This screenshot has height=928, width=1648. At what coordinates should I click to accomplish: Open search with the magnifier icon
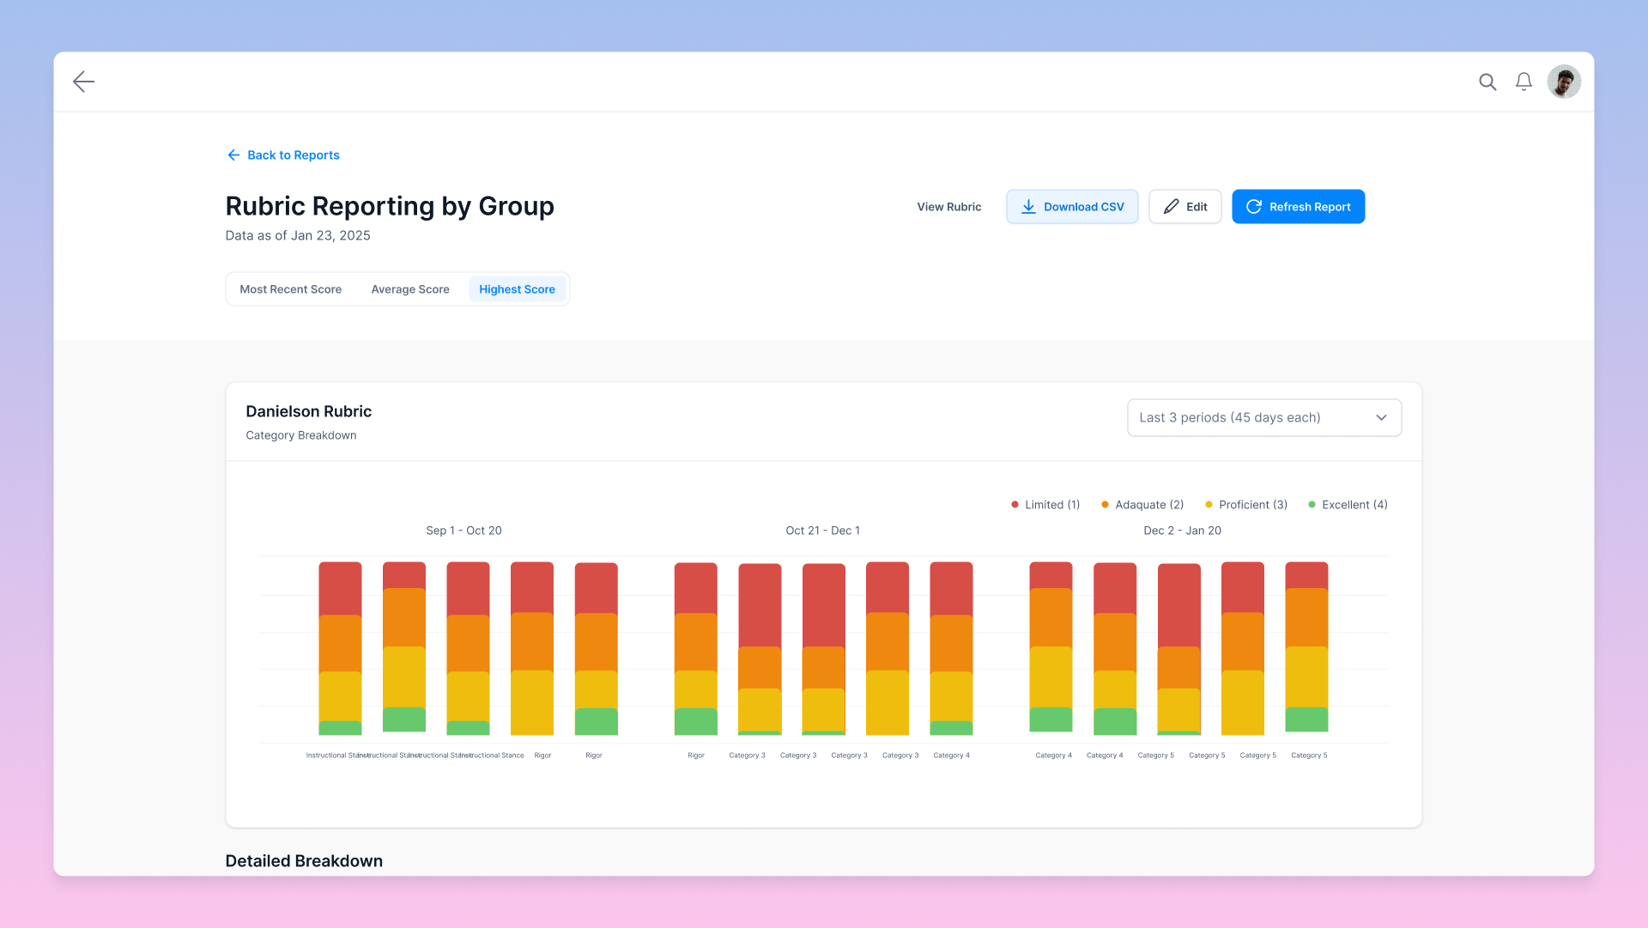1487,82
